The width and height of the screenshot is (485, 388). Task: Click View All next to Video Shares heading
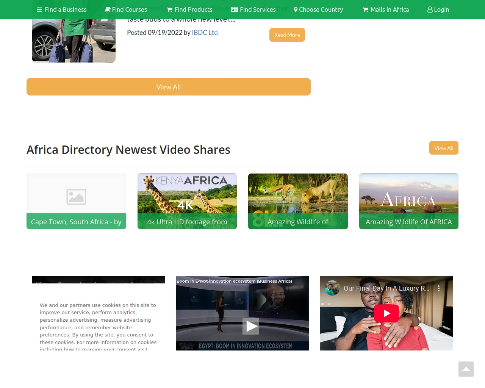coord(444,148)
